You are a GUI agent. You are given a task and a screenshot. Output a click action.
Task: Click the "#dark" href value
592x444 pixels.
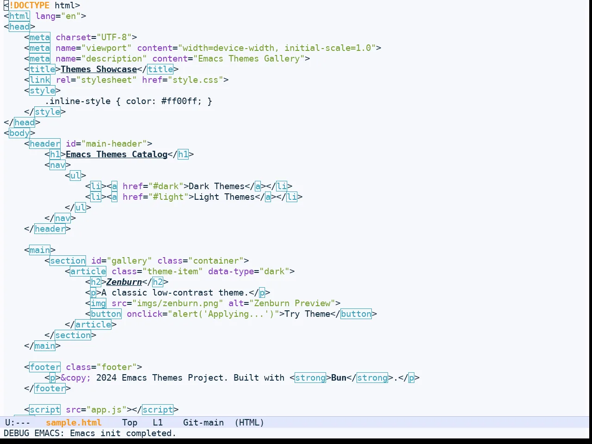click(166, 186)
